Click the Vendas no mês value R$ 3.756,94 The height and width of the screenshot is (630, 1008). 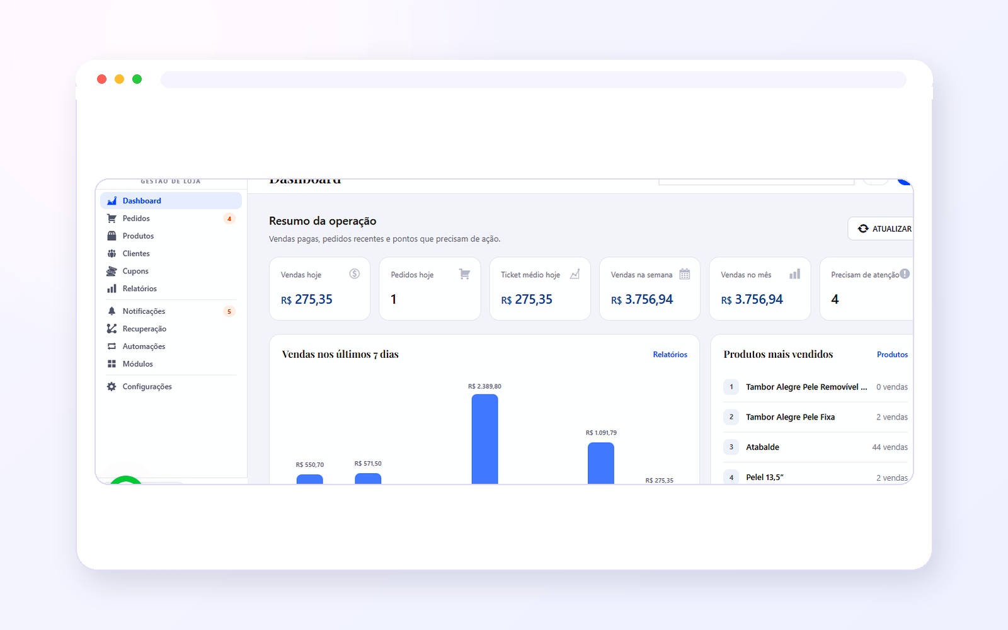click(x=752, y=300)
